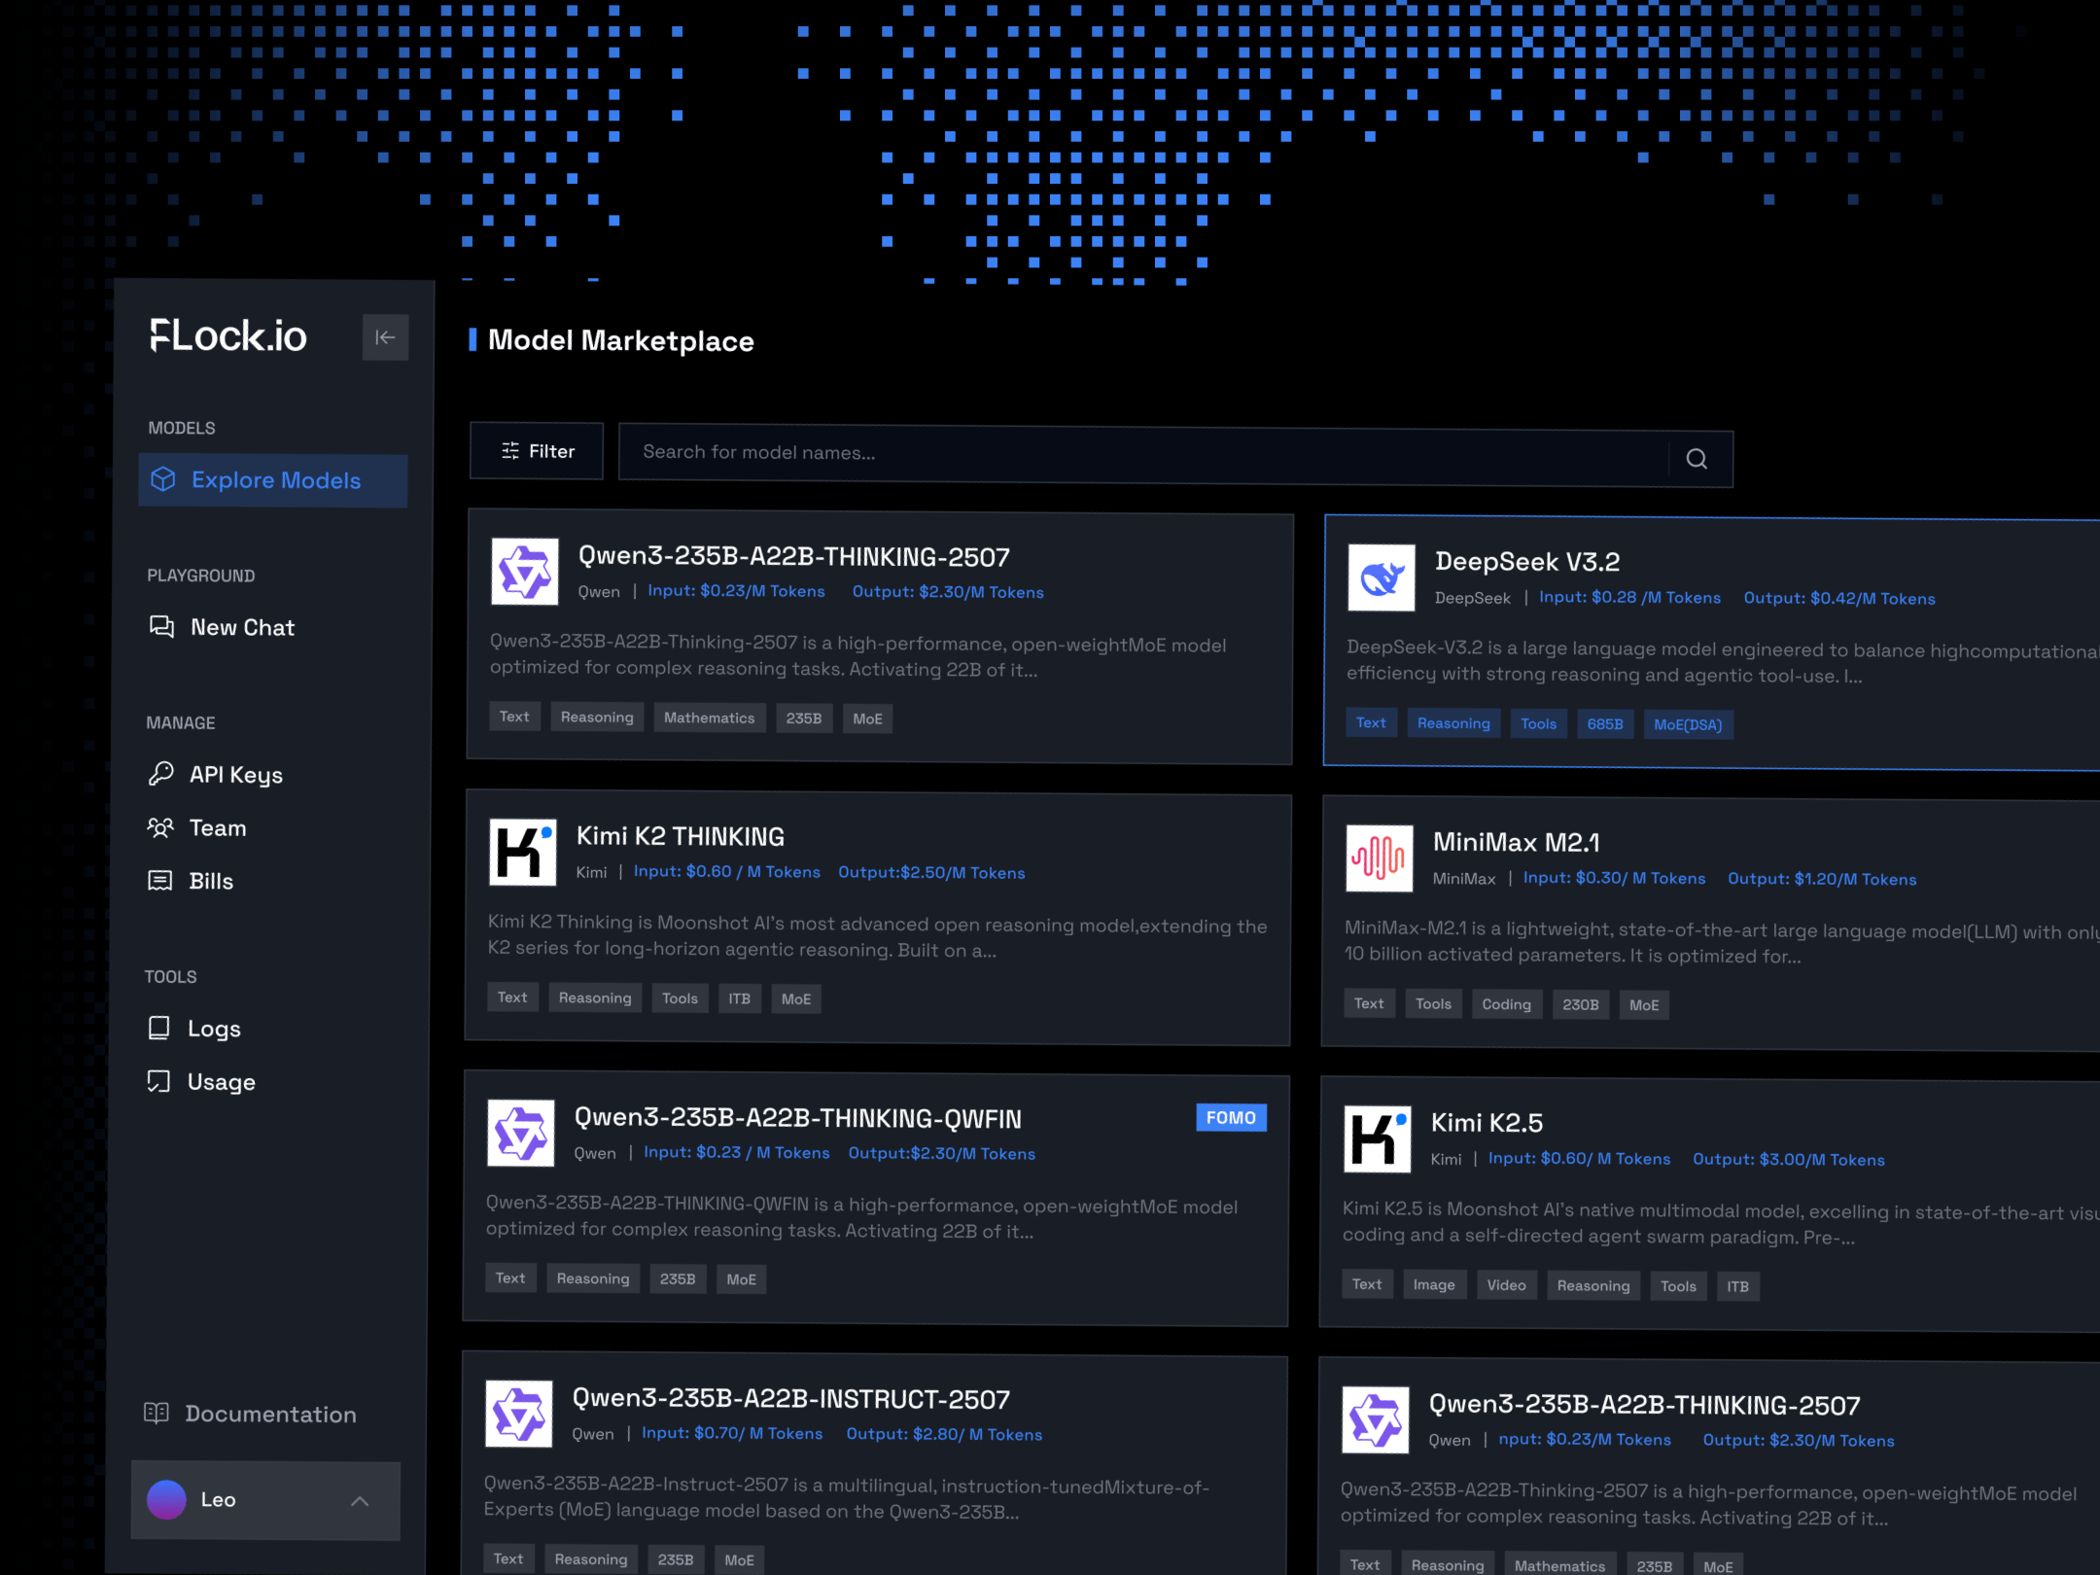The image size is (2100, 1575).
Task: Click "Output: $2.80/ M Tokens" on INSTRUCT-2507
Action: (944, 1435)
